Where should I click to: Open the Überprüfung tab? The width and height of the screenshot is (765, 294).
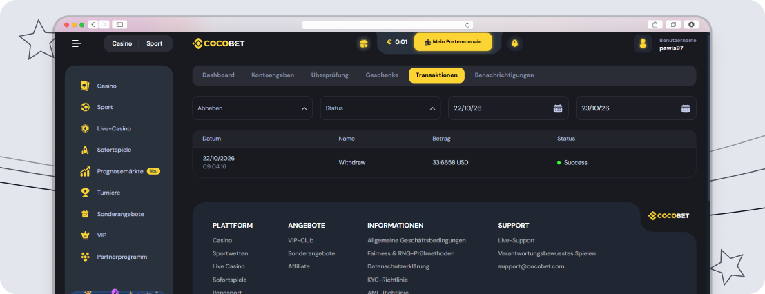[330, 75]
